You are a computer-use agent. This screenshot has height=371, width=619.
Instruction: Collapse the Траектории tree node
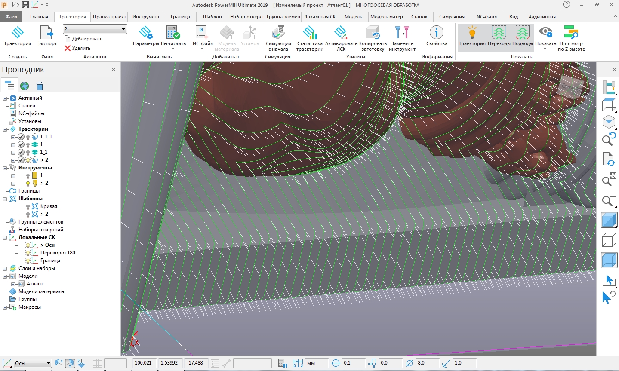pos(5,129)
